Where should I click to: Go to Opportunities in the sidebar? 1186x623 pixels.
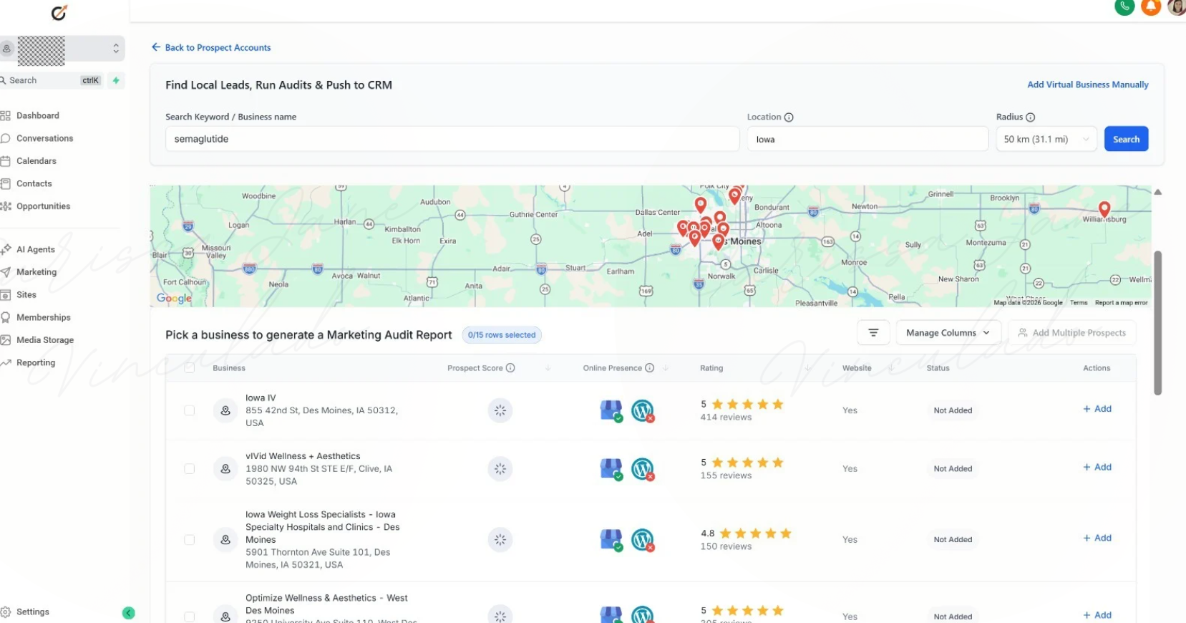pos(43,206)
